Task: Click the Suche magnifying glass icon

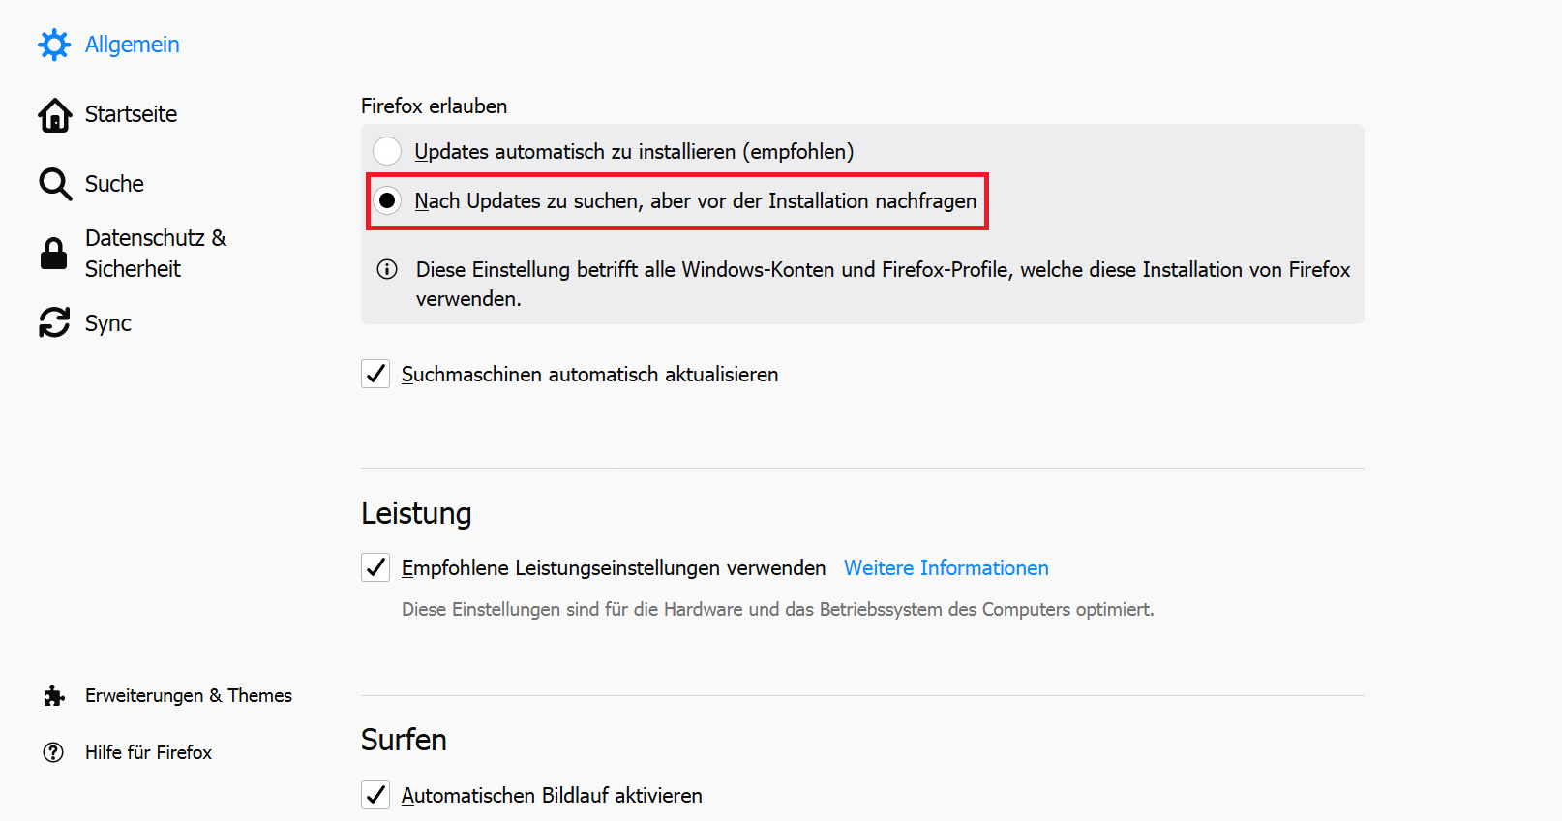Action: (x=54, y=184)
